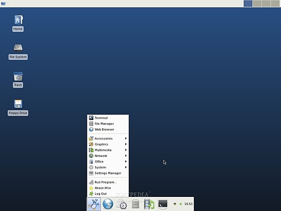Click the Office menu icon
The height and width of the screenshot is (211, 281).
(91, 162)
